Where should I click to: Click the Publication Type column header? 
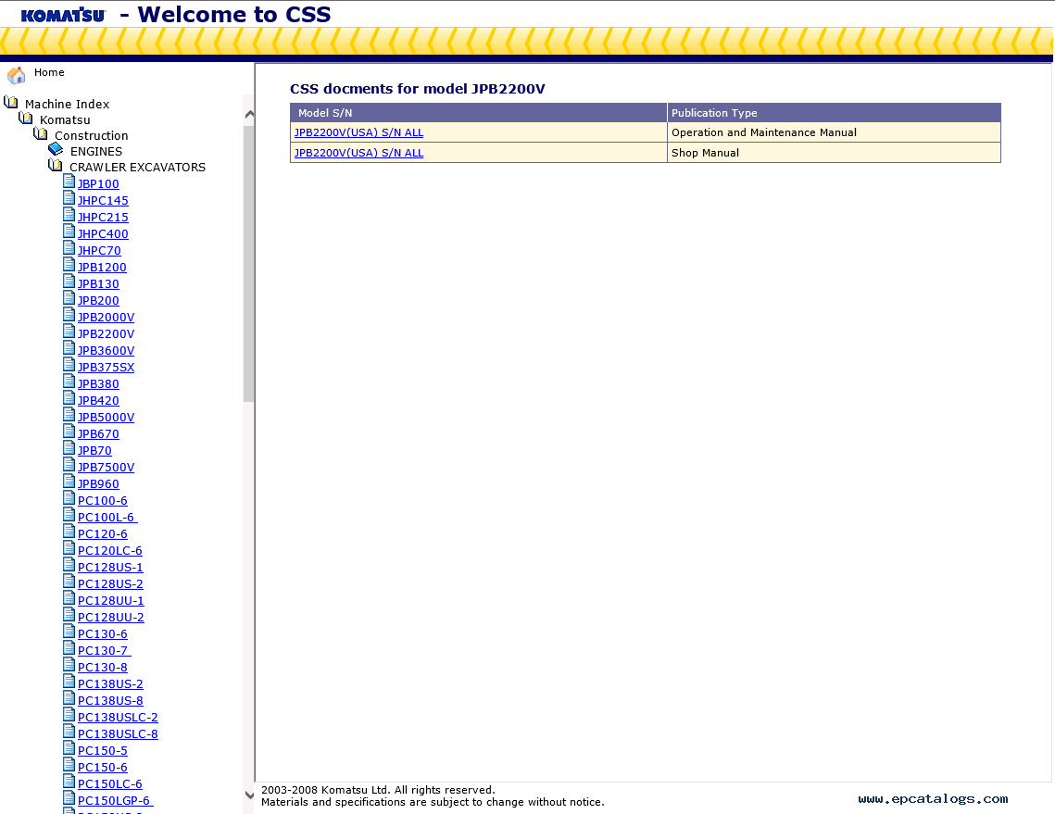[x=834, y=113]
